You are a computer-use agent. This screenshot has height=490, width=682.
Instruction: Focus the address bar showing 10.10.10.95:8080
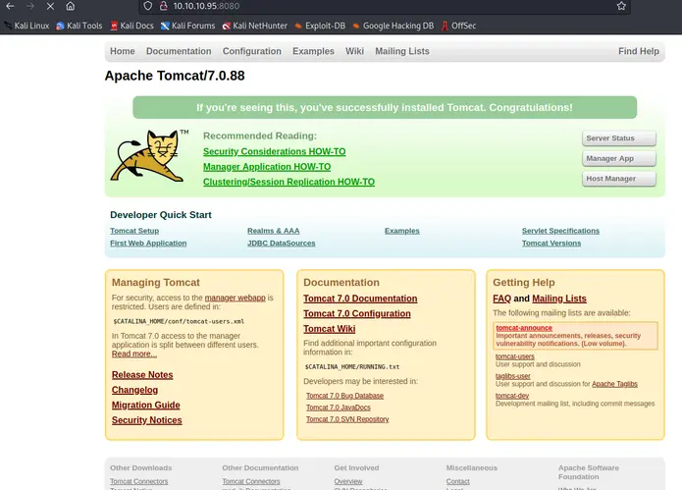point(383,6)
